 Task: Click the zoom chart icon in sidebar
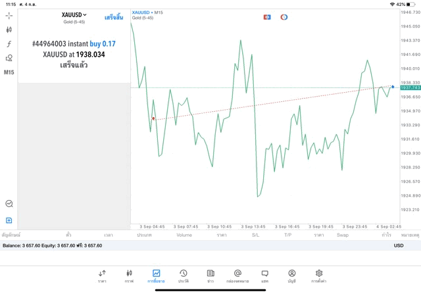point(9,204)
